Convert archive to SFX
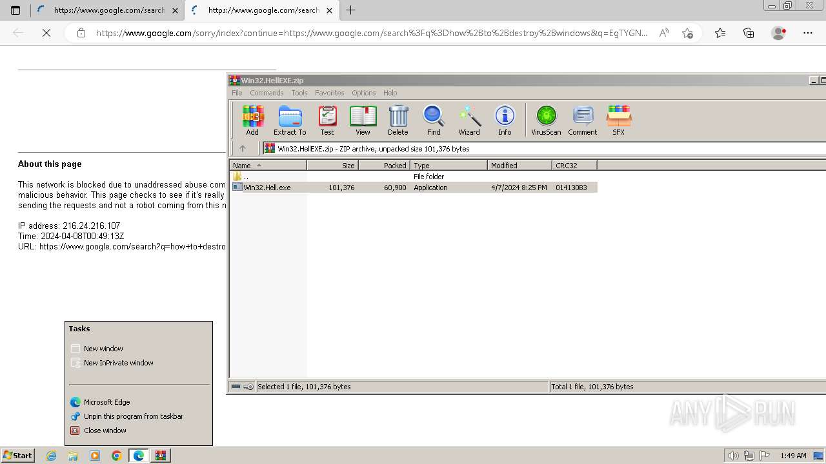The width and height of the screenshot is (826, 464). pos(618,121)
